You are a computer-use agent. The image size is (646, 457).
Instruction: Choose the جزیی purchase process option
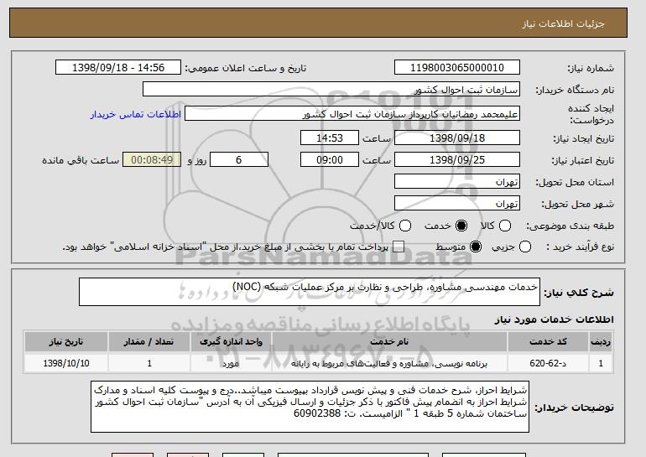coord(525,247)
